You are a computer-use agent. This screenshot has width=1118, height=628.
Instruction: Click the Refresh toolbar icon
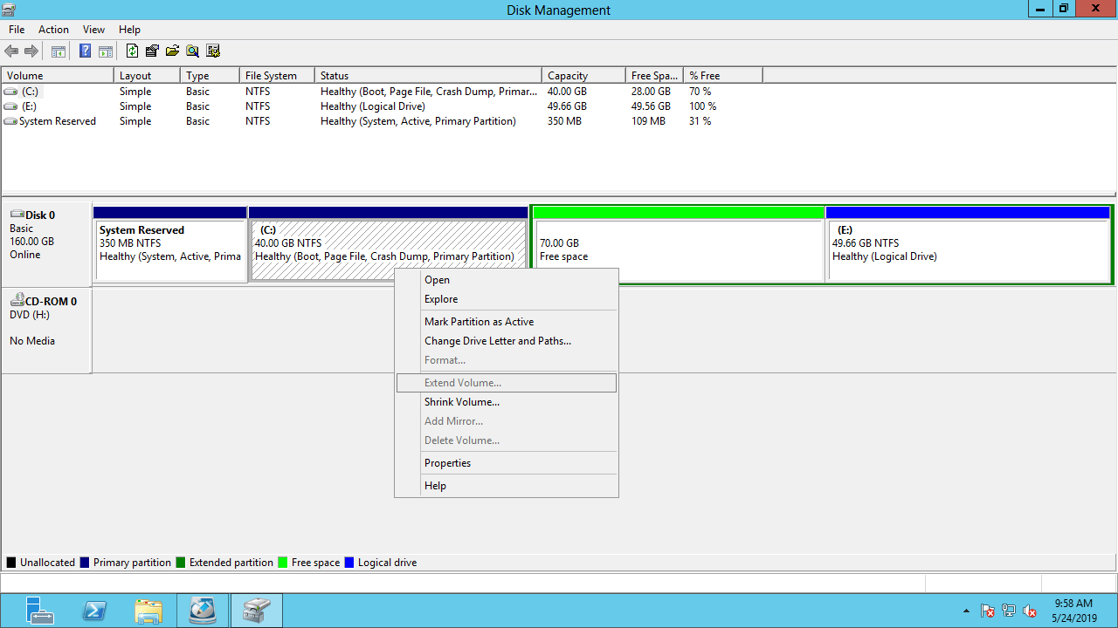[x=132, y=51]
